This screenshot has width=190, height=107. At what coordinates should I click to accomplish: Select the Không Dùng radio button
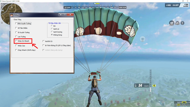tap(52, 35)
